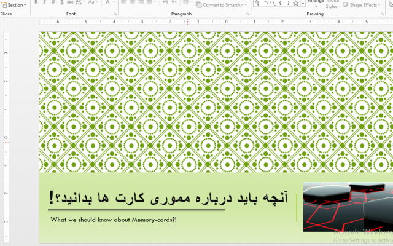Select the Scribble shape tool
Viewport: 393px width, 246px height.
(x=257, y=3)
